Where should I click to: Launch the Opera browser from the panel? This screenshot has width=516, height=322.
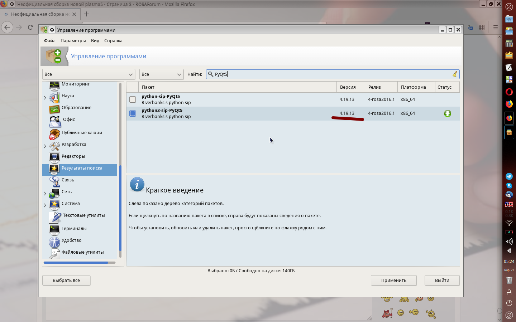[x=509, y=92]
